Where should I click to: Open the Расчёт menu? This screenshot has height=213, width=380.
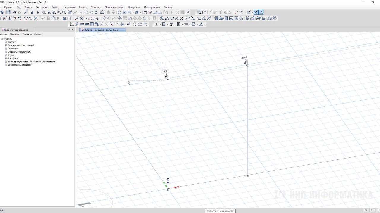(83, 7)
